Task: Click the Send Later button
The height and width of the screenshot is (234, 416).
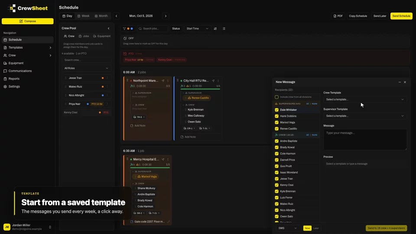Action: click(x=380, y=16)
